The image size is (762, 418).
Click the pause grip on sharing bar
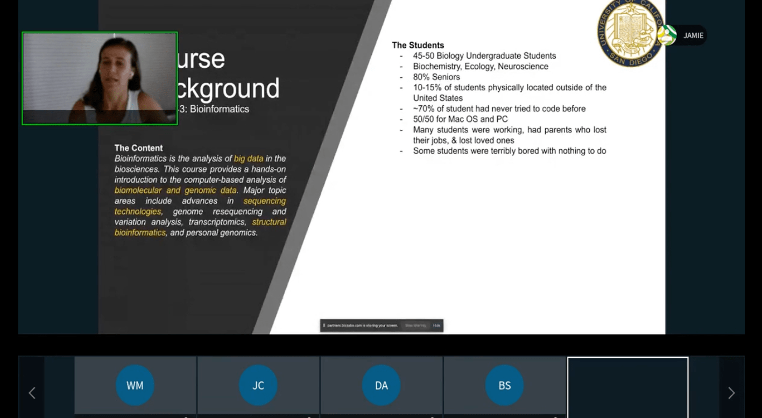click(x=324, y=326)
